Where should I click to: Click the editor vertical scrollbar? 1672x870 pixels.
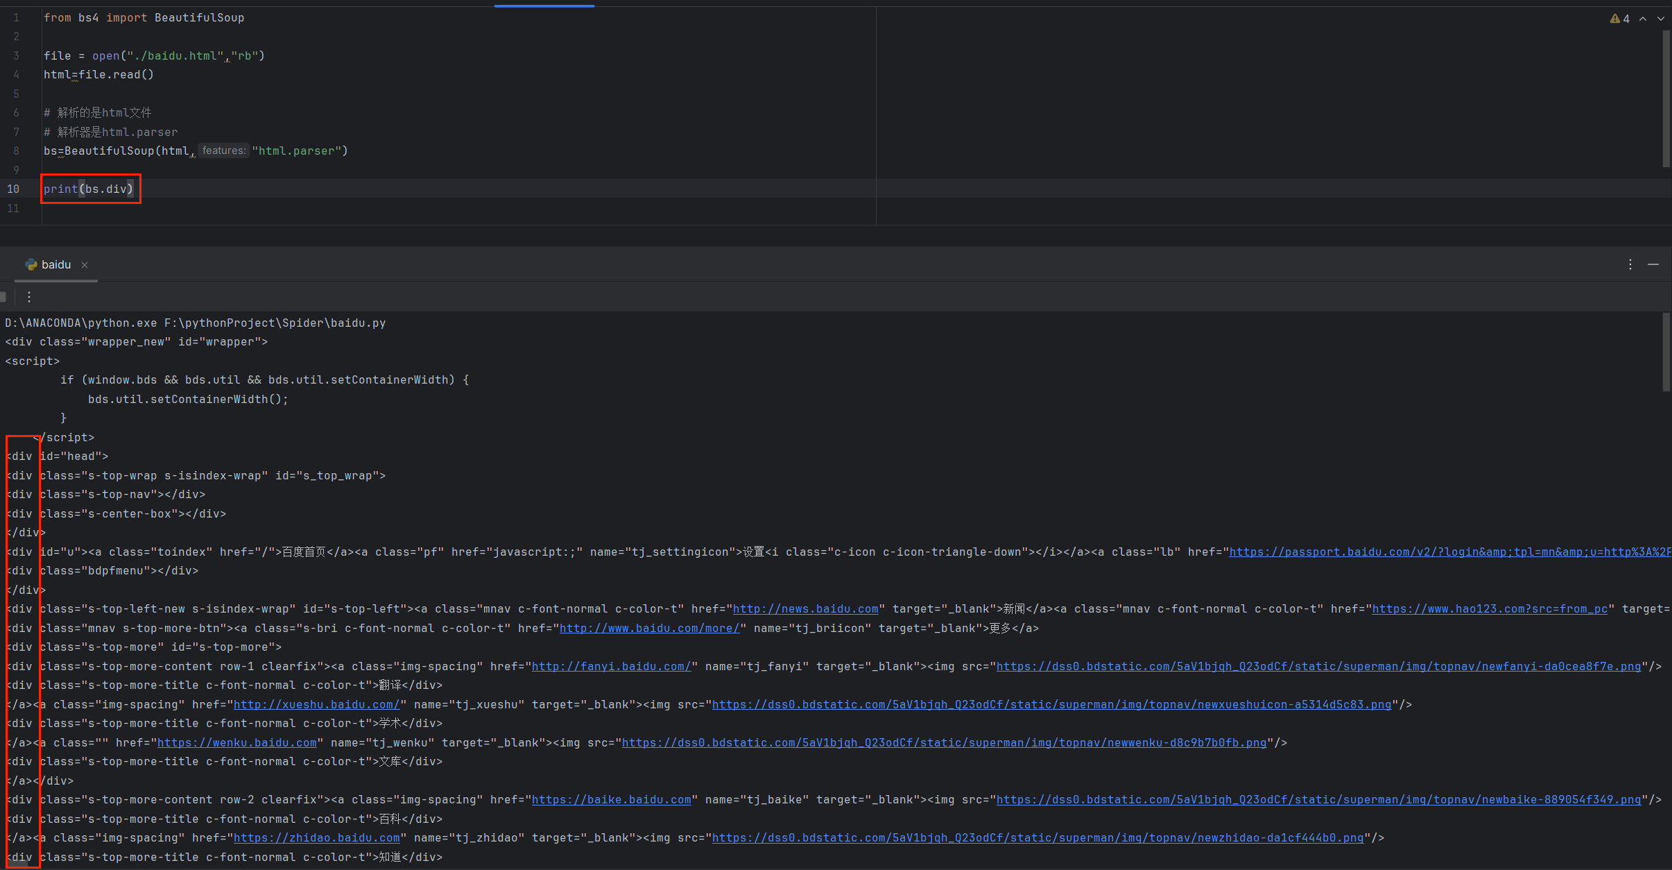(1666, 99)
